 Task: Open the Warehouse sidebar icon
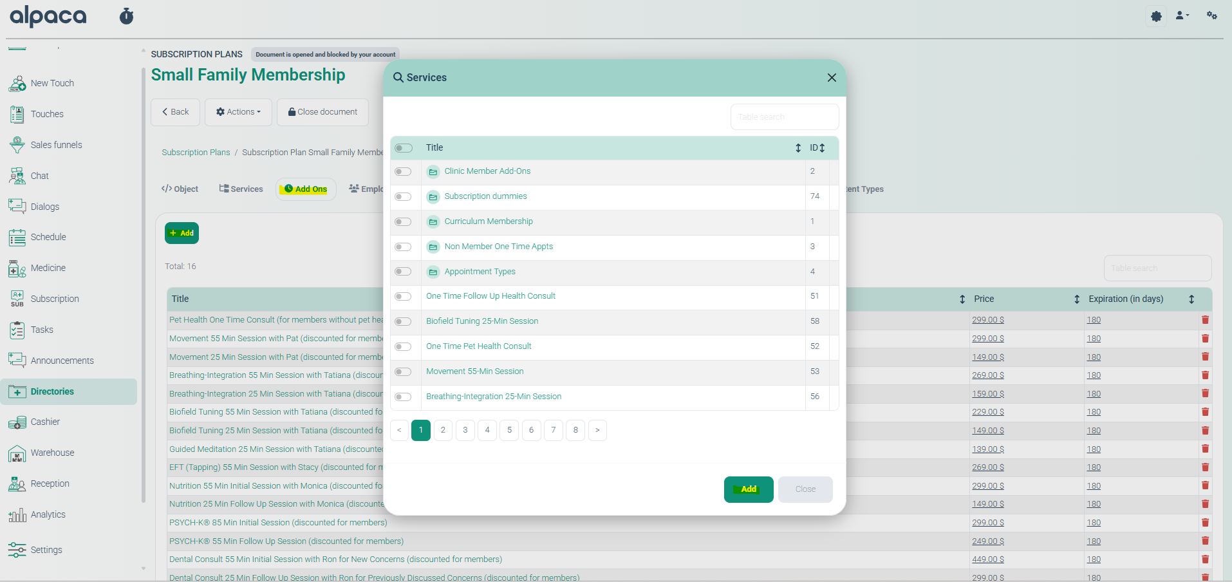click(x=17, y=453)
